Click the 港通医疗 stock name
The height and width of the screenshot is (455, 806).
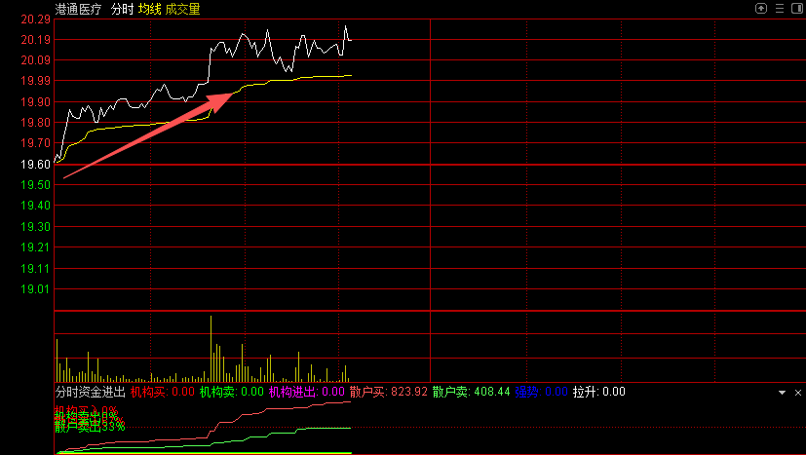pyautogui.click(x=79, y=9)
